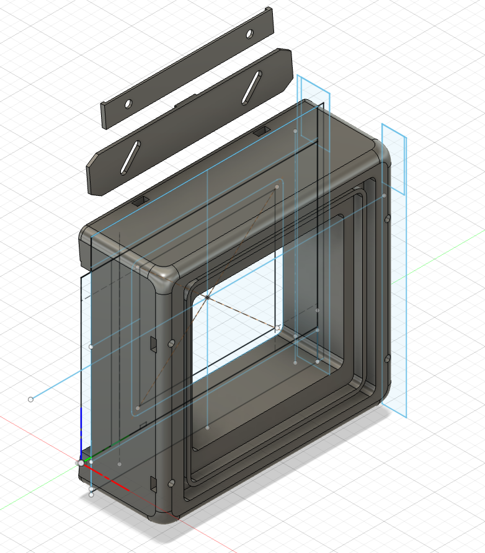Image resolution: width=485 pixels, height=553 pixels.
Task: Select the open endpoint of the long blue line at far left
Action: click(30, 399)
